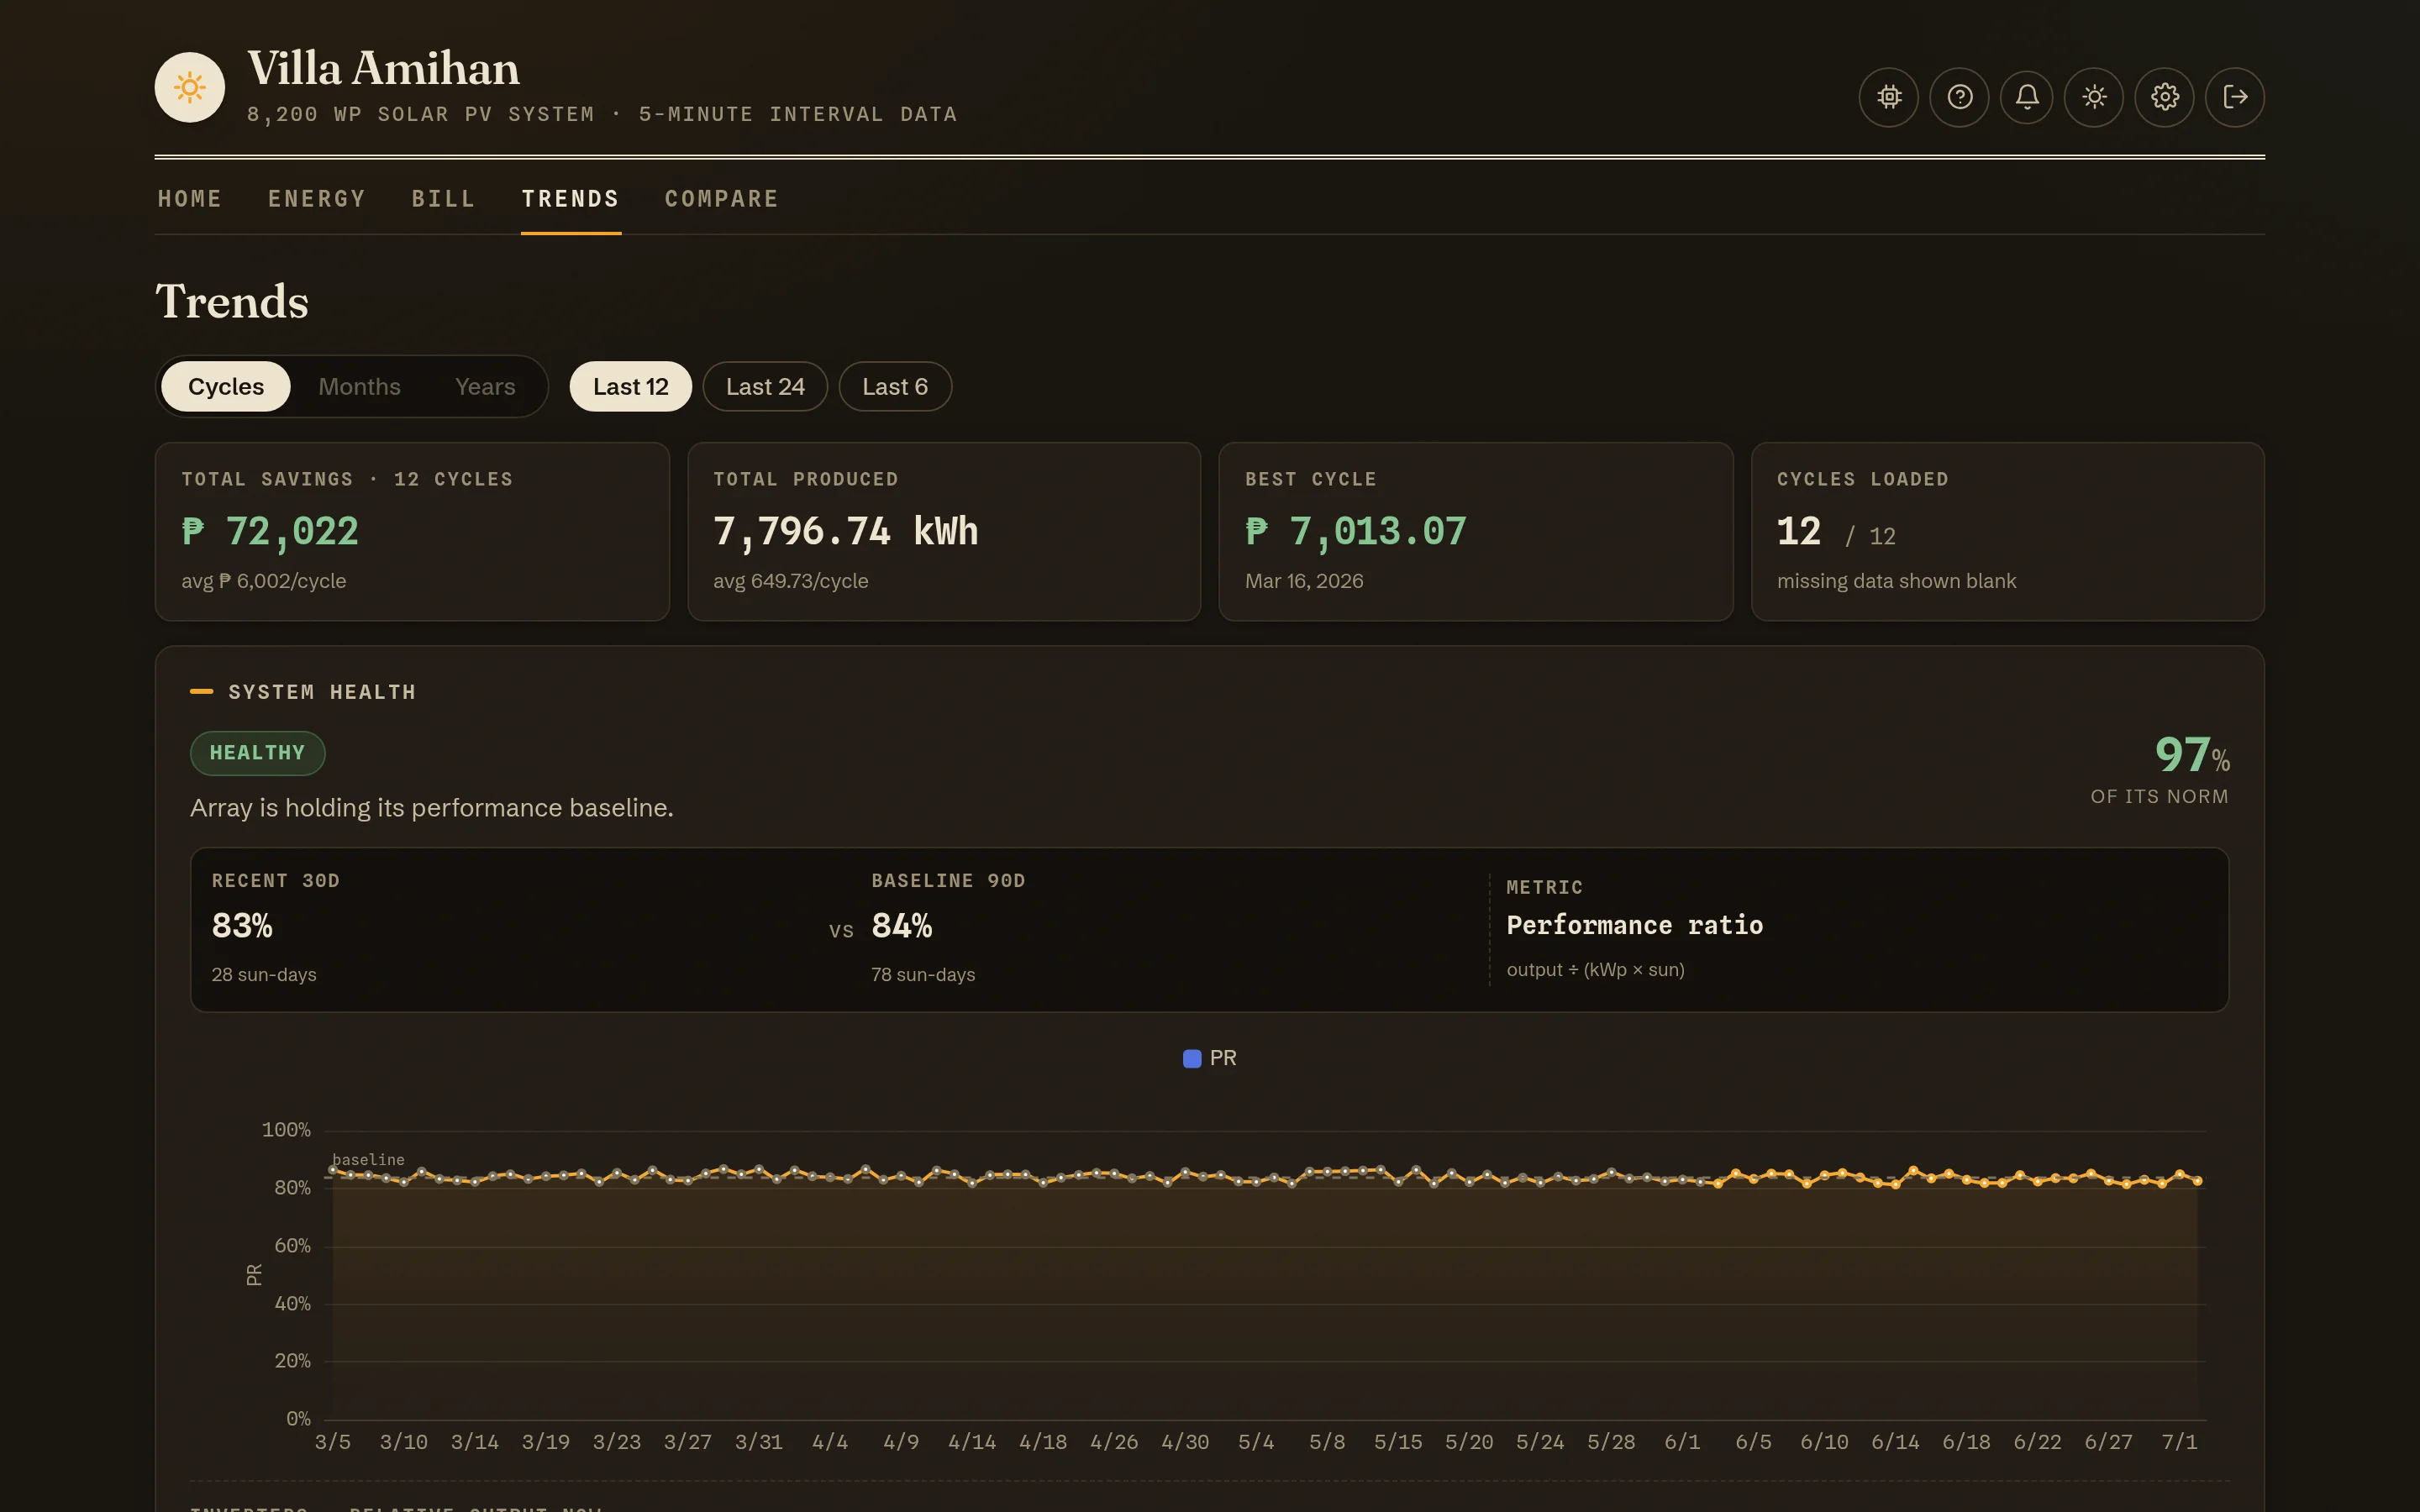Screen dimensions: 2420x1512
Task: Switch grouping to Months
Action: coord(359,387)
